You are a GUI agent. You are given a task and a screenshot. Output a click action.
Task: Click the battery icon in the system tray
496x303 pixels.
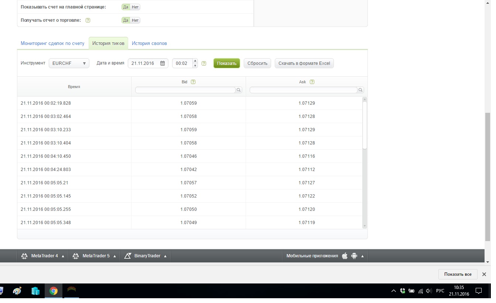pyautogui.click(x=411, y=291)
